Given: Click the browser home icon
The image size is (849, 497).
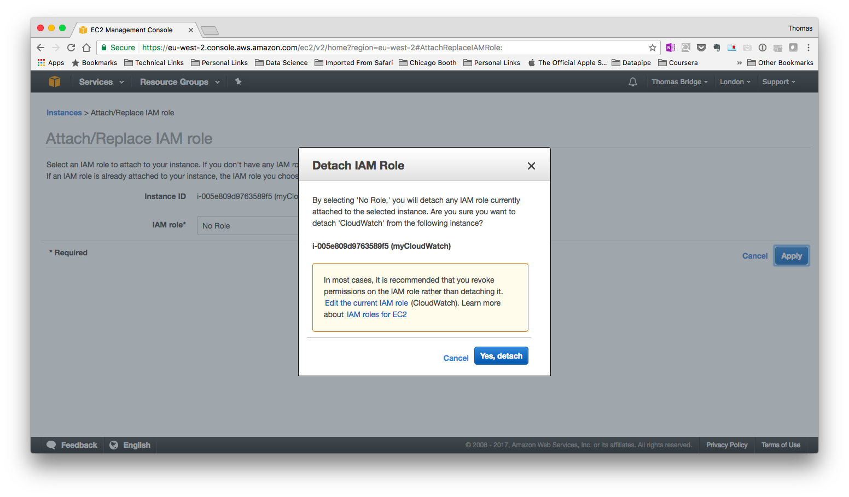Looking at the screenshot, I should coord(86,48).
